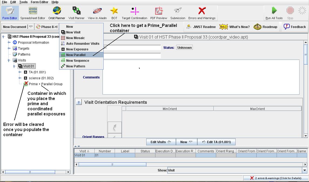Click the Edit Visits button
The image size is (309, 182).
point(161,142)
